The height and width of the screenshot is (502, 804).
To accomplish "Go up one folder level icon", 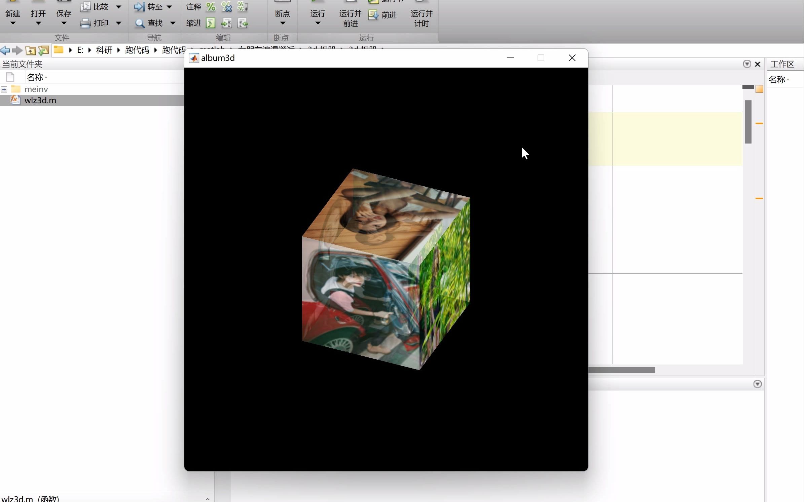I will click(x=31, y=50).
